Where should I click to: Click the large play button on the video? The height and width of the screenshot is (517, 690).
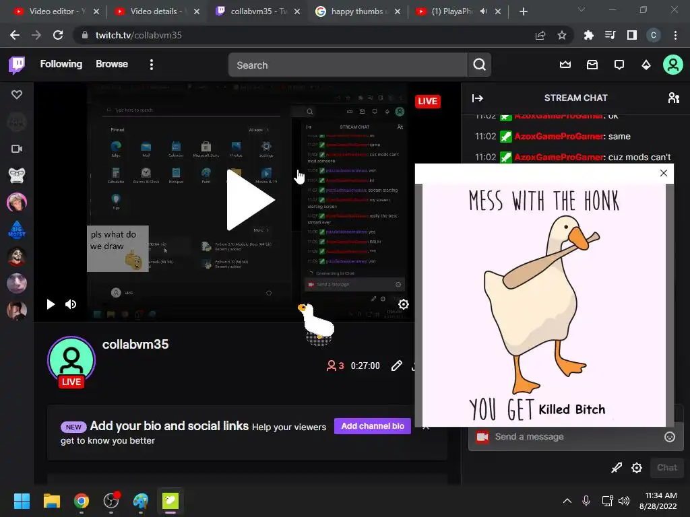251,200
